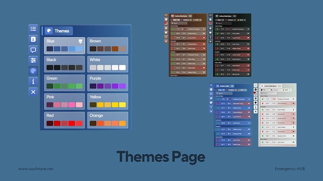
Task: Click the Soufiane Developer row in brown-themed panel
Action: coord(188,29)
